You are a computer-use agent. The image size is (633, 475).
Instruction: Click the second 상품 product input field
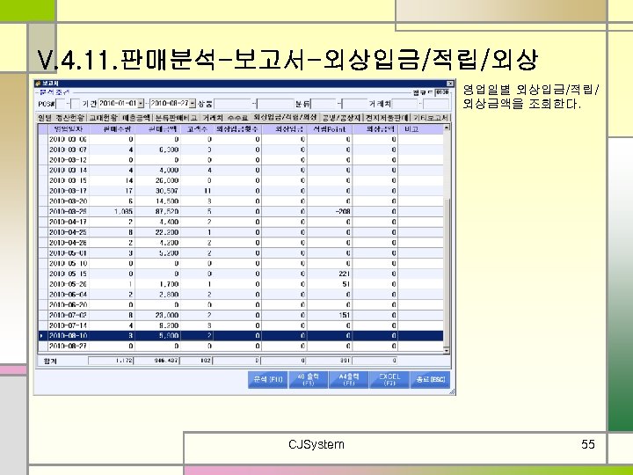[x=275, y=104]
